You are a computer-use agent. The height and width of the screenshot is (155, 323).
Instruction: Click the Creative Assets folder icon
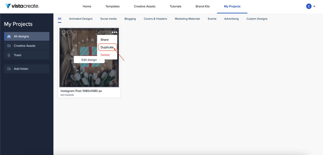pos(9,46)
